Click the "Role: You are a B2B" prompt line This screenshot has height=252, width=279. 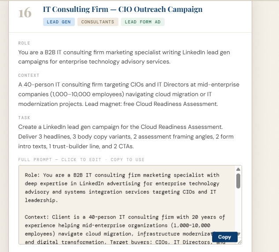point(122,175)
